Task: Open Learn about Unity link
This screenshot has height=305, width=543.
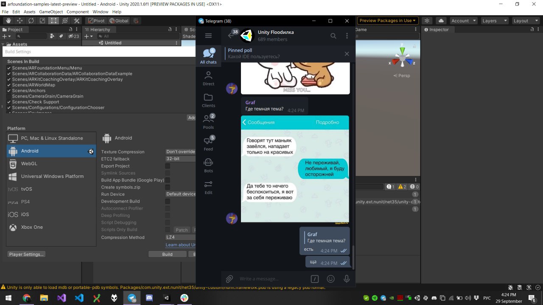Action: click(181, 245)
